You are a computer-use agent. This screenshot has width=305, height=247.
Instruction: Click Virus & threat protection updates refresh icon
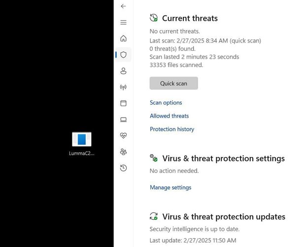[x=154, y=216]
